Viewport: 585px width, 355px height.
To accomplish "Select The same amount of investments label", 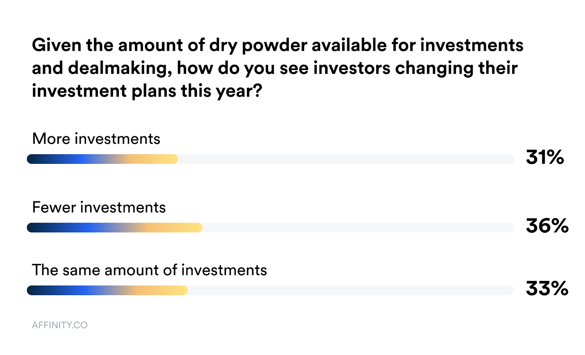I will (x=150, y=270).
